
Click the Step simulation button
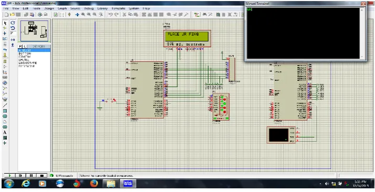[x=20, y=176]
